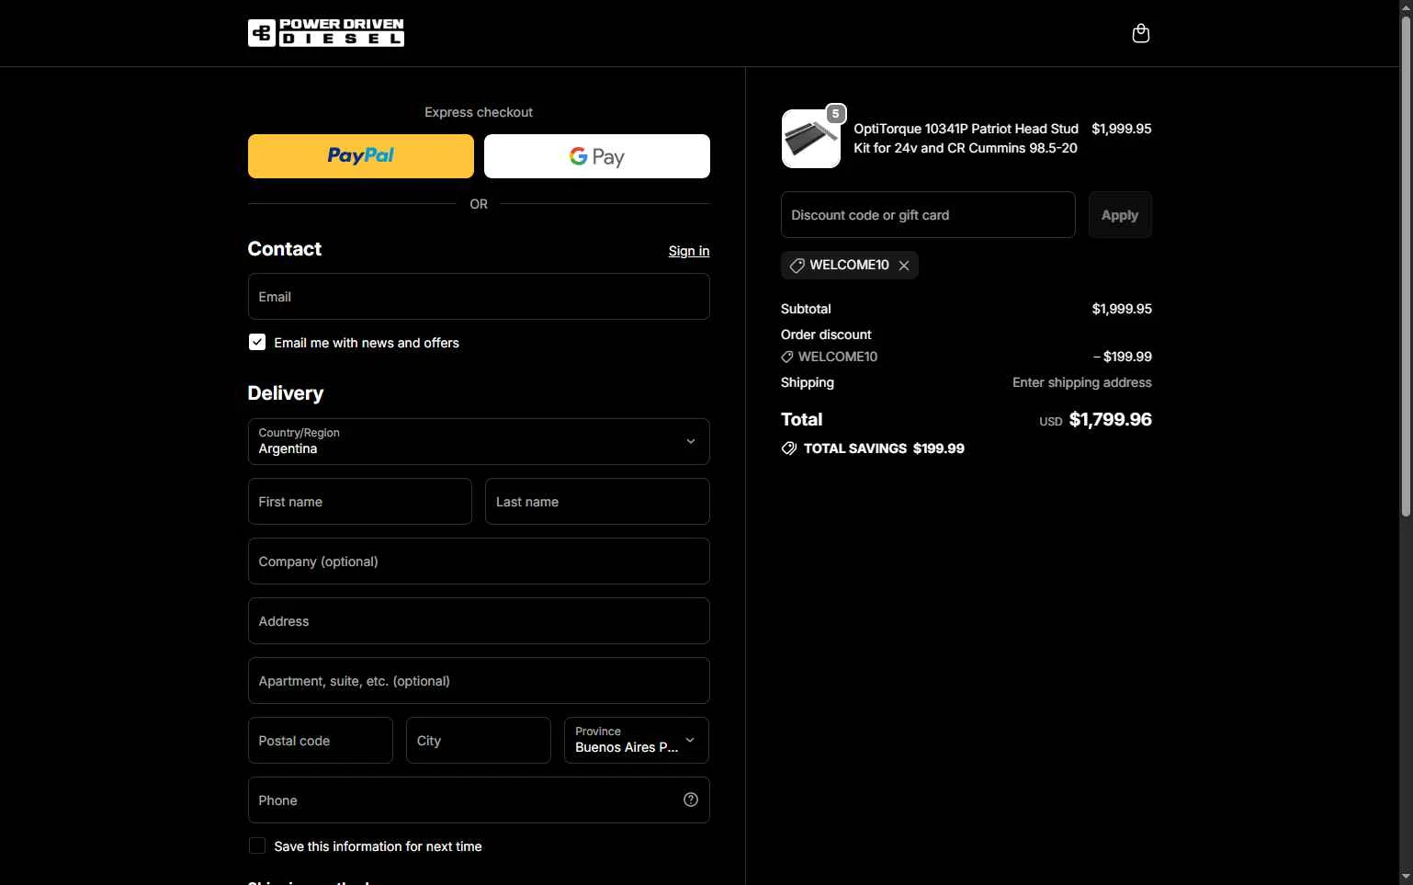This screenshot has height=885, width=1413.
Task: Focus the First name field
Action: click(x=360, y=502)
